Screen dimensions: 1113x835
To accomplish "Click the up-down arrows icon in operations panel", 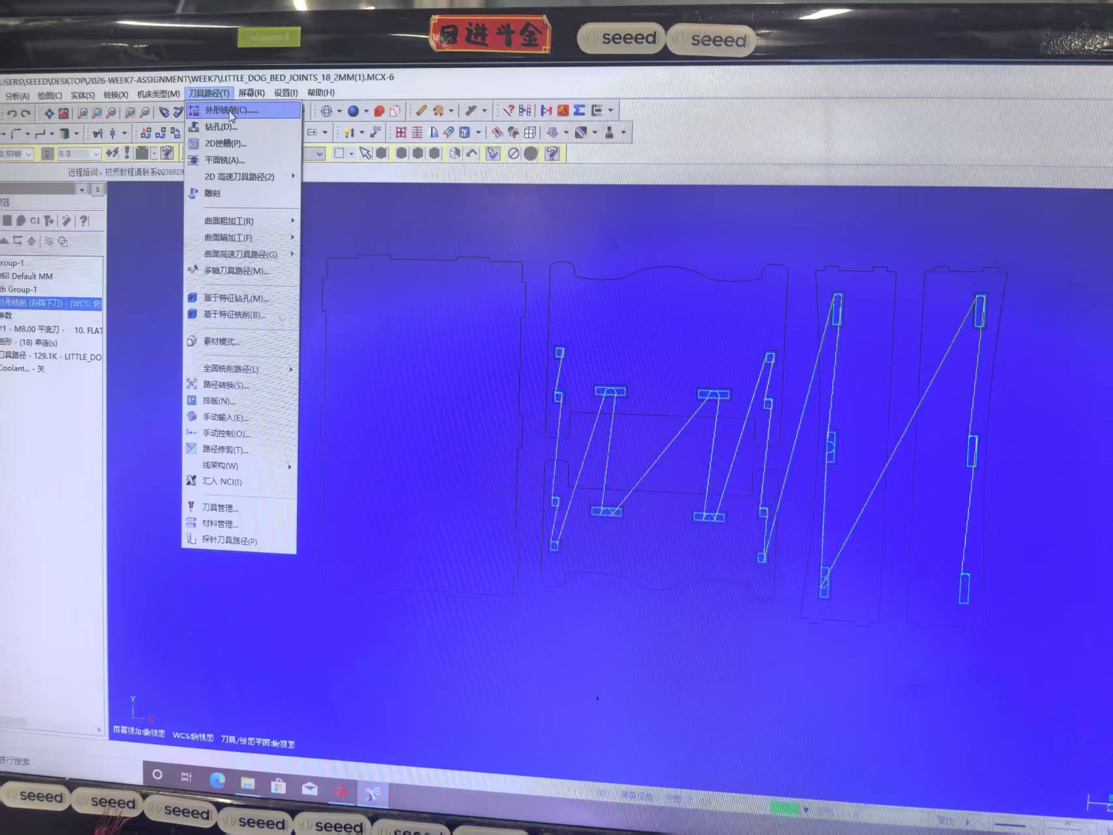I will point(31,241).
